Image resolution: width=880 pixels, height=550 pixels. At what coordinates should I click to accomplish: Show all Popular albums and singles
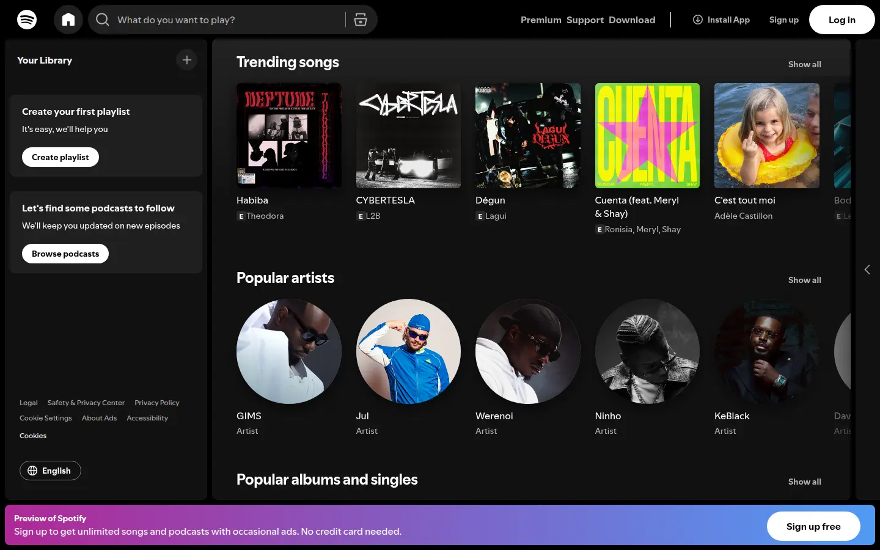tap(804, 482)
